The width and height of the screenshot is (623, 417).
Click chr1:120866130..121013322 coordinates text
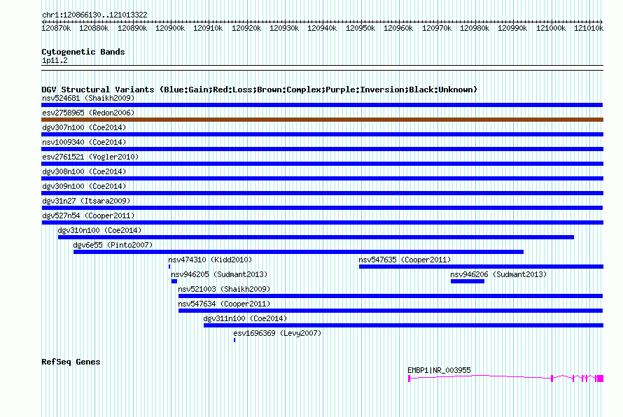click(94, 15)
